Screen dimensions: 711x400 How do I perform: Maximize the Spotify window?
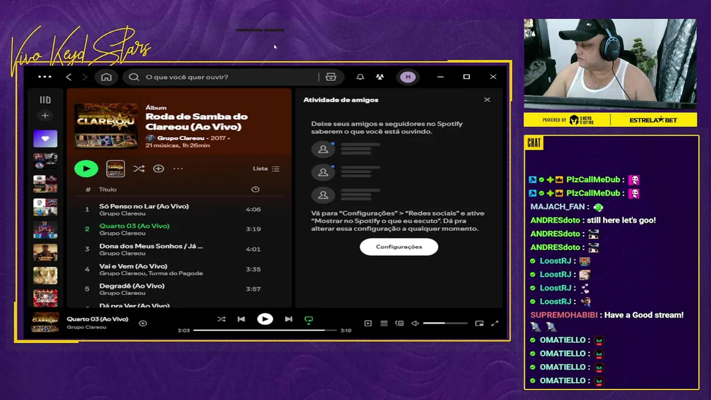pos(467,77)
